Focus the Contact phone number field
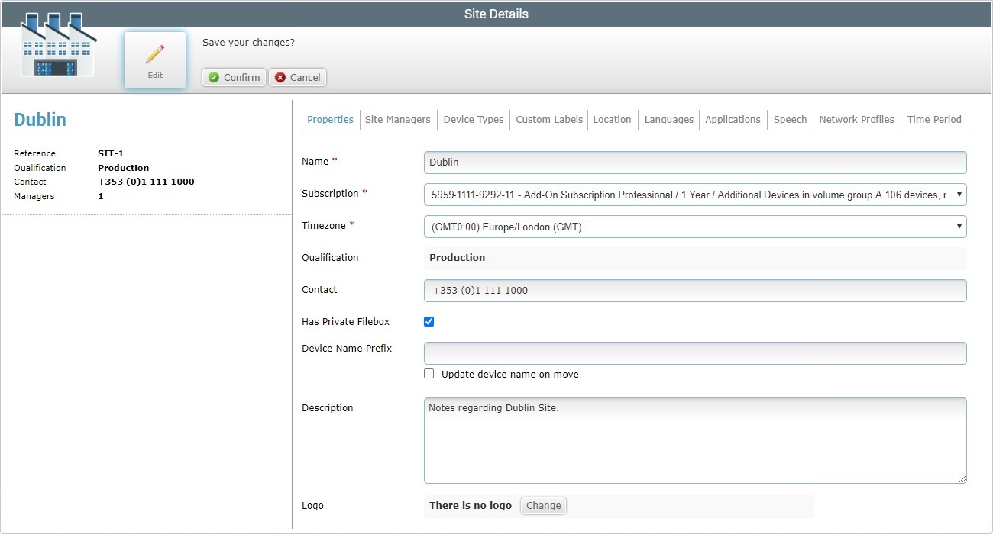Screen dimensions: 993x534 click(x=694, y=291)
